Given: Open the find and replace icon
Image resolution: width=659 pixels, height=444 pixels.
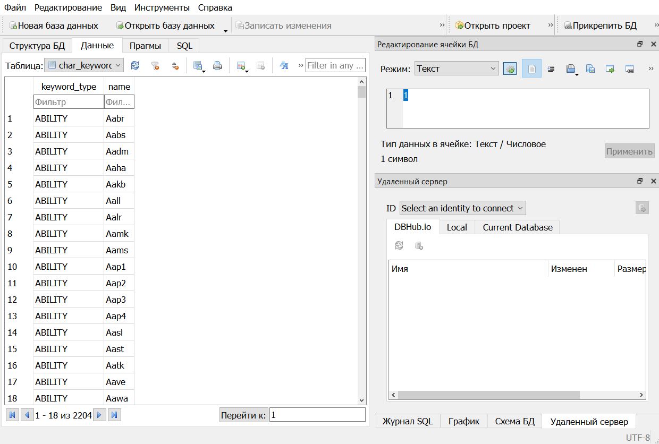Looking at the screenshot, I should click(x=284, y=66).
